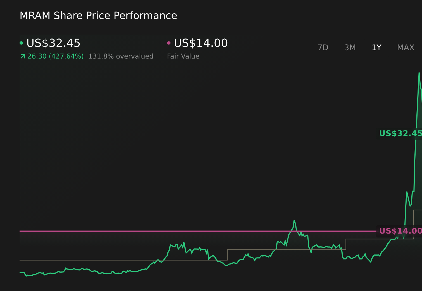This screenshot has height=291, width=422.
Task: Show the MAX price history
Action: pos(406,48)
